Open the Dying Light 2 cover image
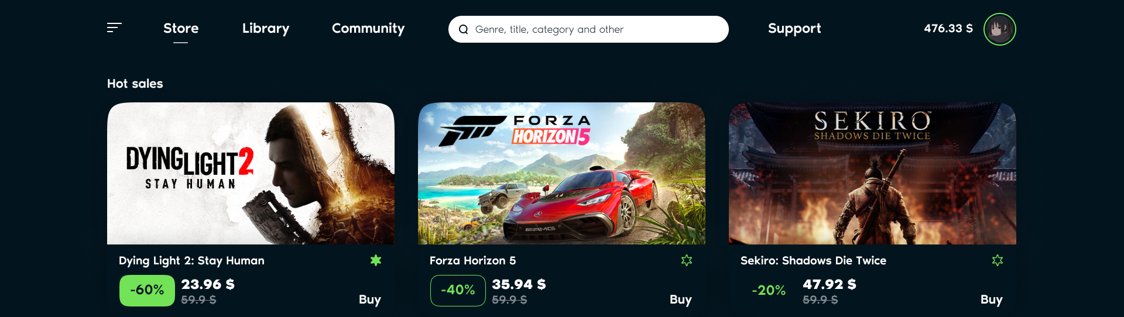 coord(251,173)
